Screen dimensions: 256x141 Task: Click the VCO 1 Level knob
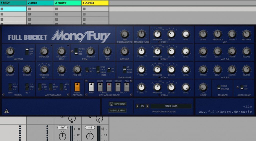pos(186,34)
